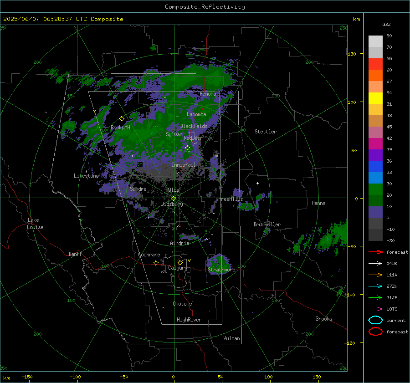Click the Calgary city label
The height and width of the screenshot is (383, 410).
[178, 268]
